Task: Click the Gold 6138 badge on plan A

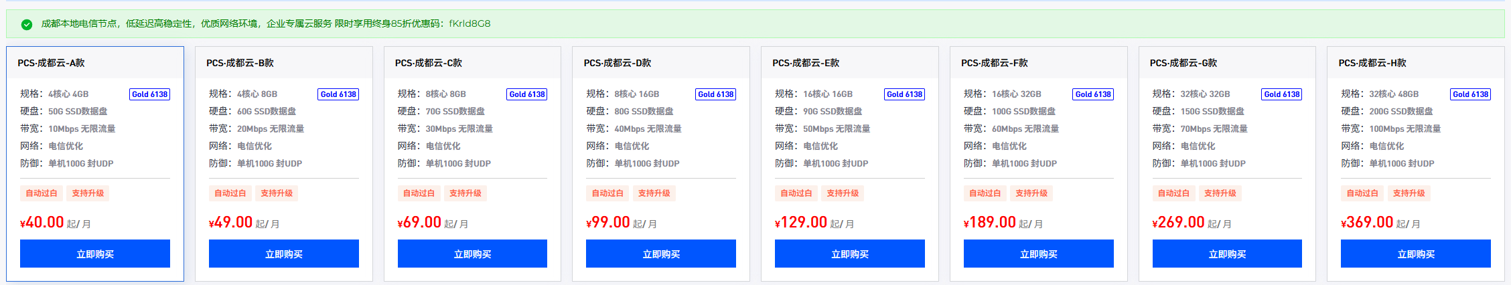Action: [150, 94]
